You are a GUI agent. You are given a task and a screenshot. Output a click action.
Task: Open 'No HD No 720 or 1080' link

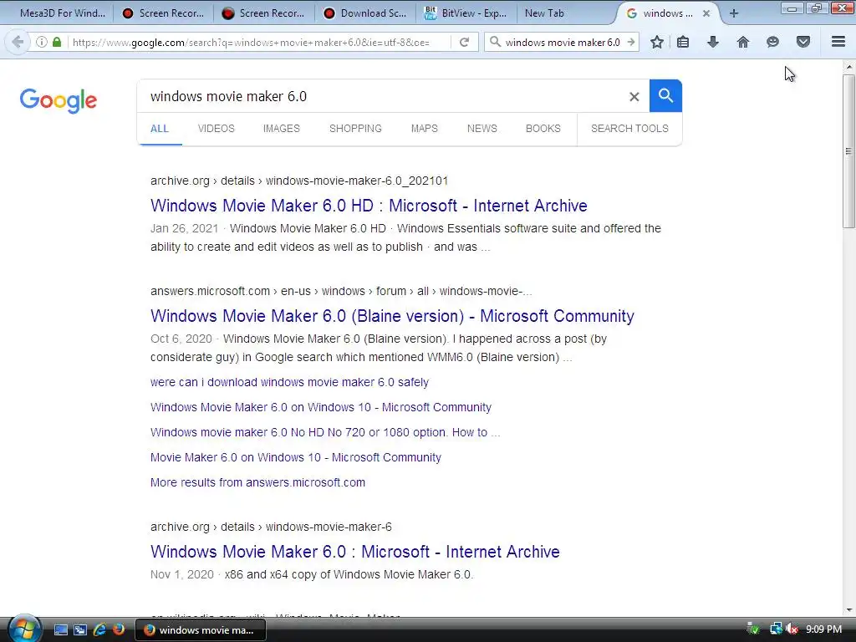325,432
